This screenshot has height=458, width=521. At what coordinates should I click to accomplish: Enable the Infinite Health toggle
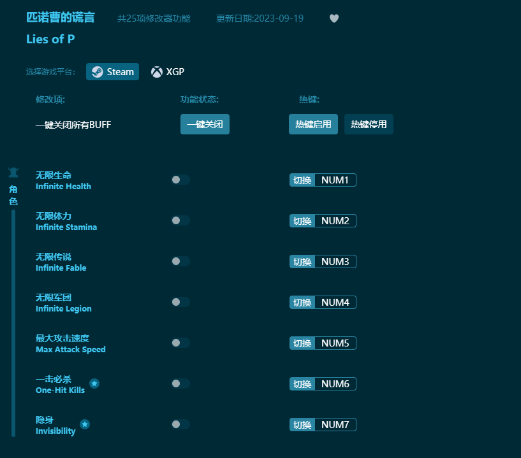coord(180,180)
